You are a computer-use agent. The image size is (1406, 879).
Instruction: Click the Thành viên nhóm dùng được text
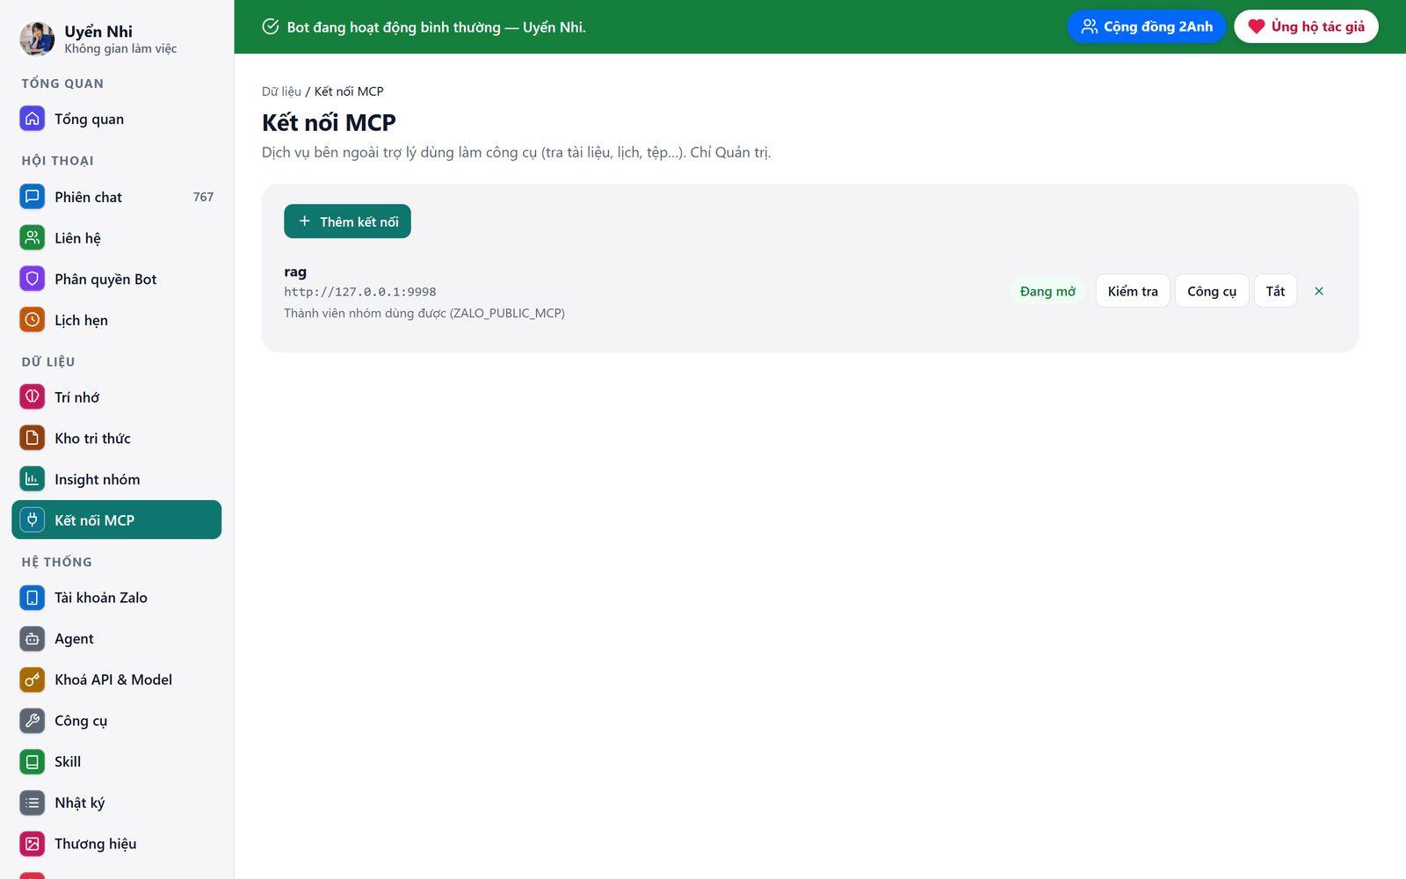click(x=424, y=313)
